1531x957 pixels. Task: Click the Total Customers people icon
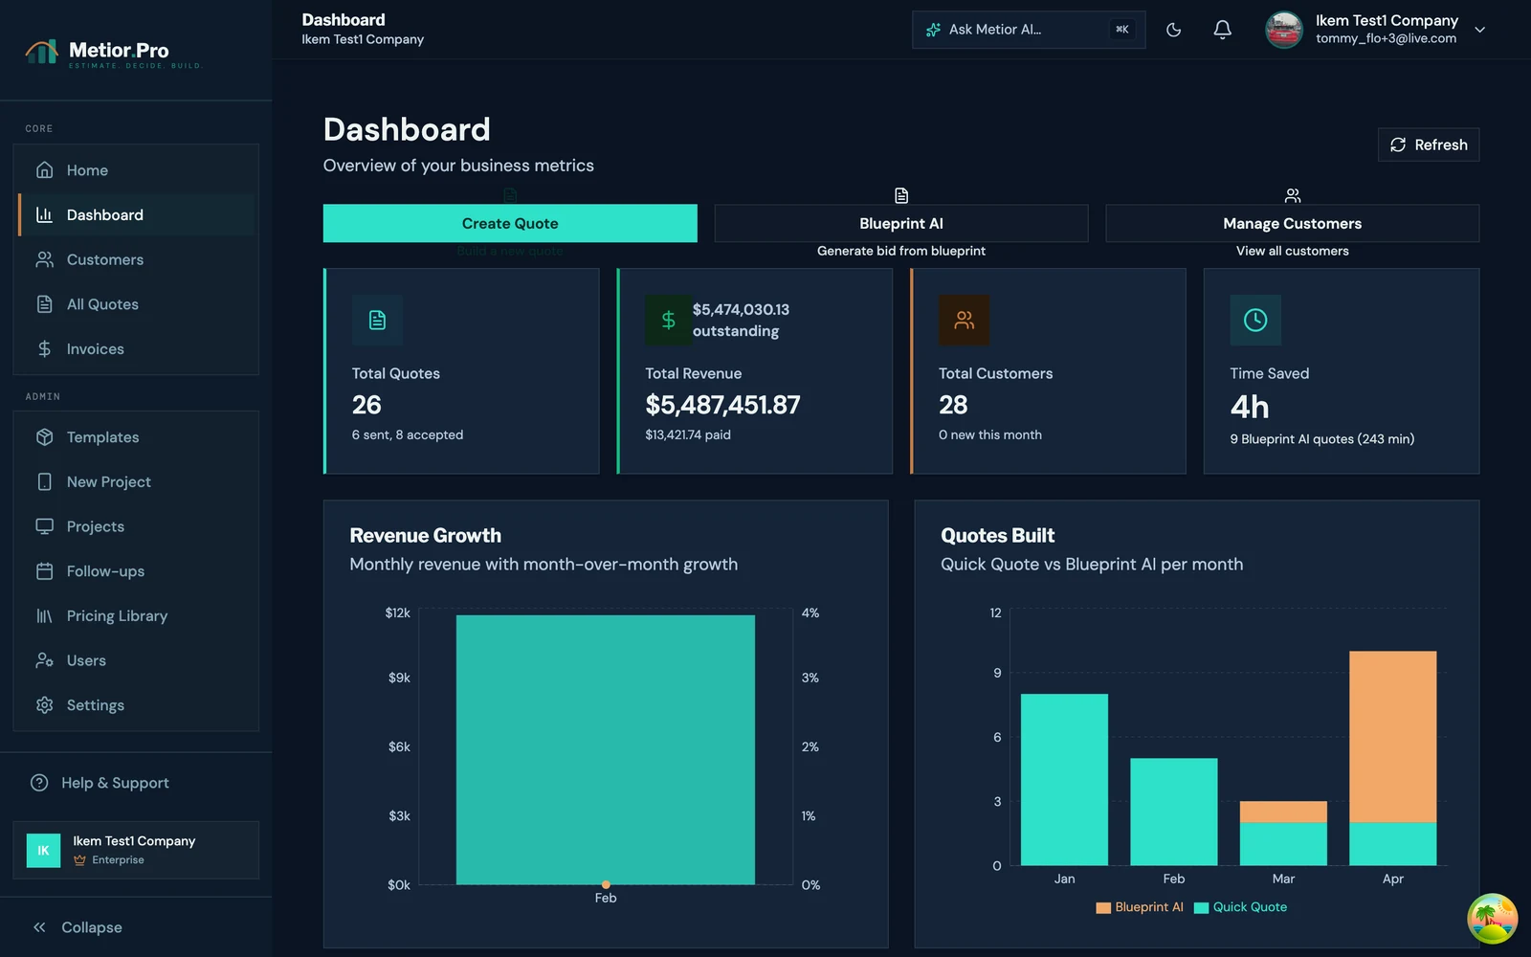964,320
